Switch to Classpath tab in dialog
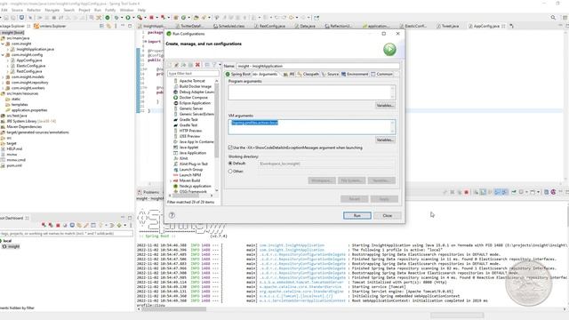Image resolution: width=569 pixels, height=320 pixels. coord(309,74)
